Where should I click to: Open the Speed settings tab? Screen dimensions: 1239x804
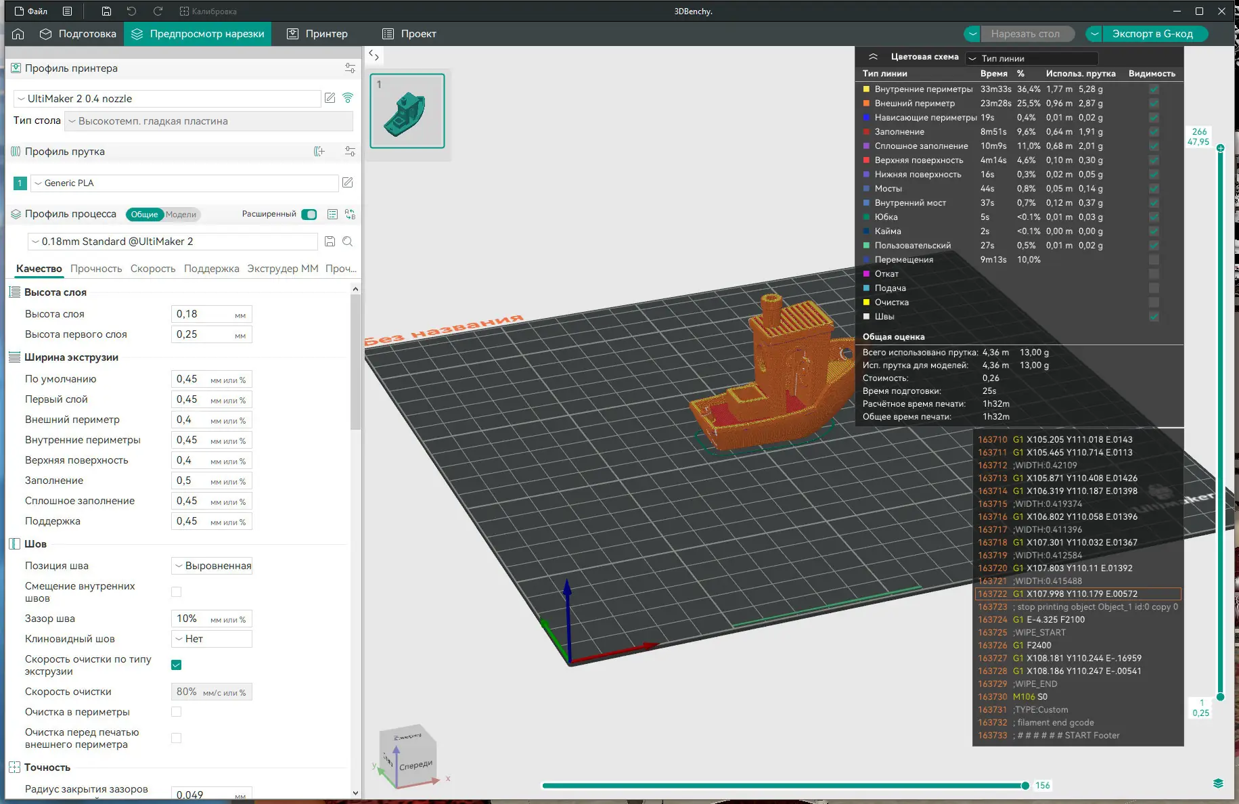tap(153, 269)
